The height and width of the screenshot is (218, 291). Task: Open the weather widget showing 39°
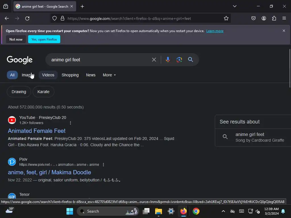(10, 210)
